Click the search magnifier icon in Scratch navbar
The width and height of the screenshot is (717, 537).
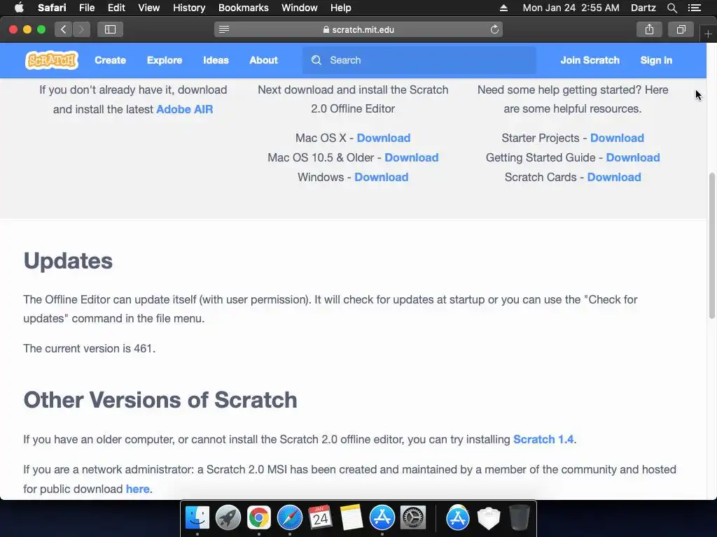click(316, 60)
